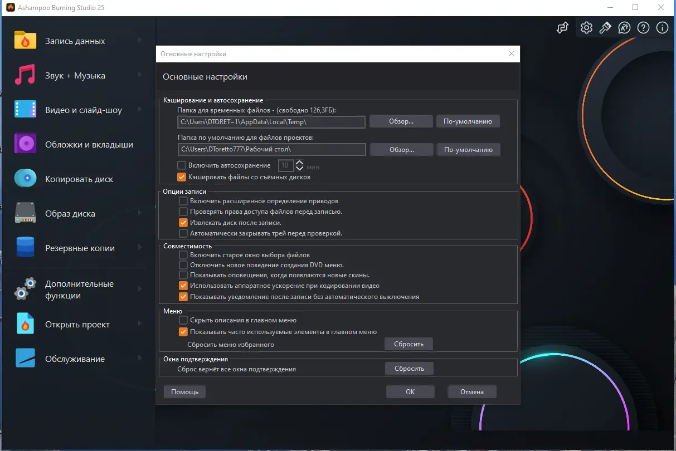Expand the Резервные копии submenu arrow
676x451 pixels.
(140, 248)
